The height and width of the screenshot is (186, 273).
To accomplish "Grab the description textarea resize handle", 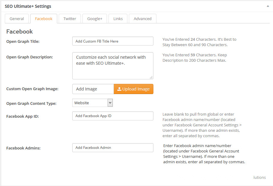I will click(151, 78).
